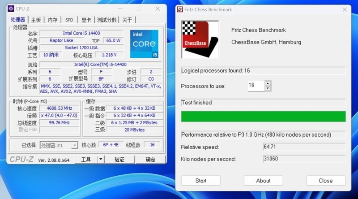
Task: Click the CPU-Z app icon in title bar
Action: click(x=11, y=9)
